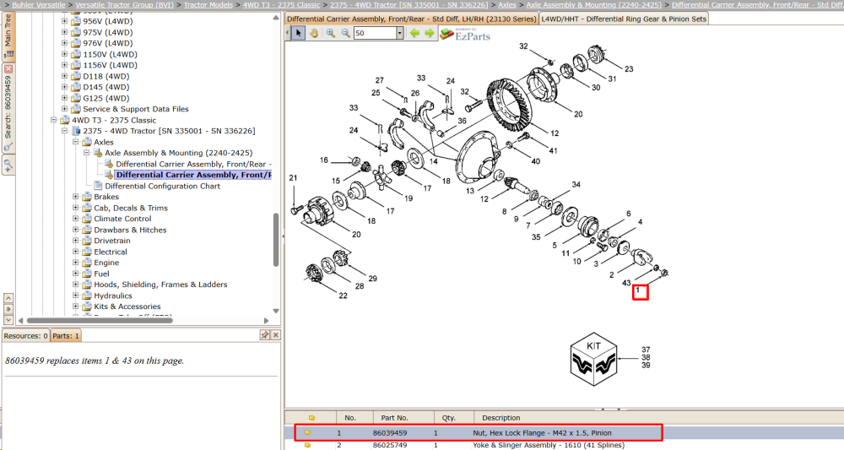Select the Cab, Decals & Trims item
Screen dimensions: 844x450
131,208
